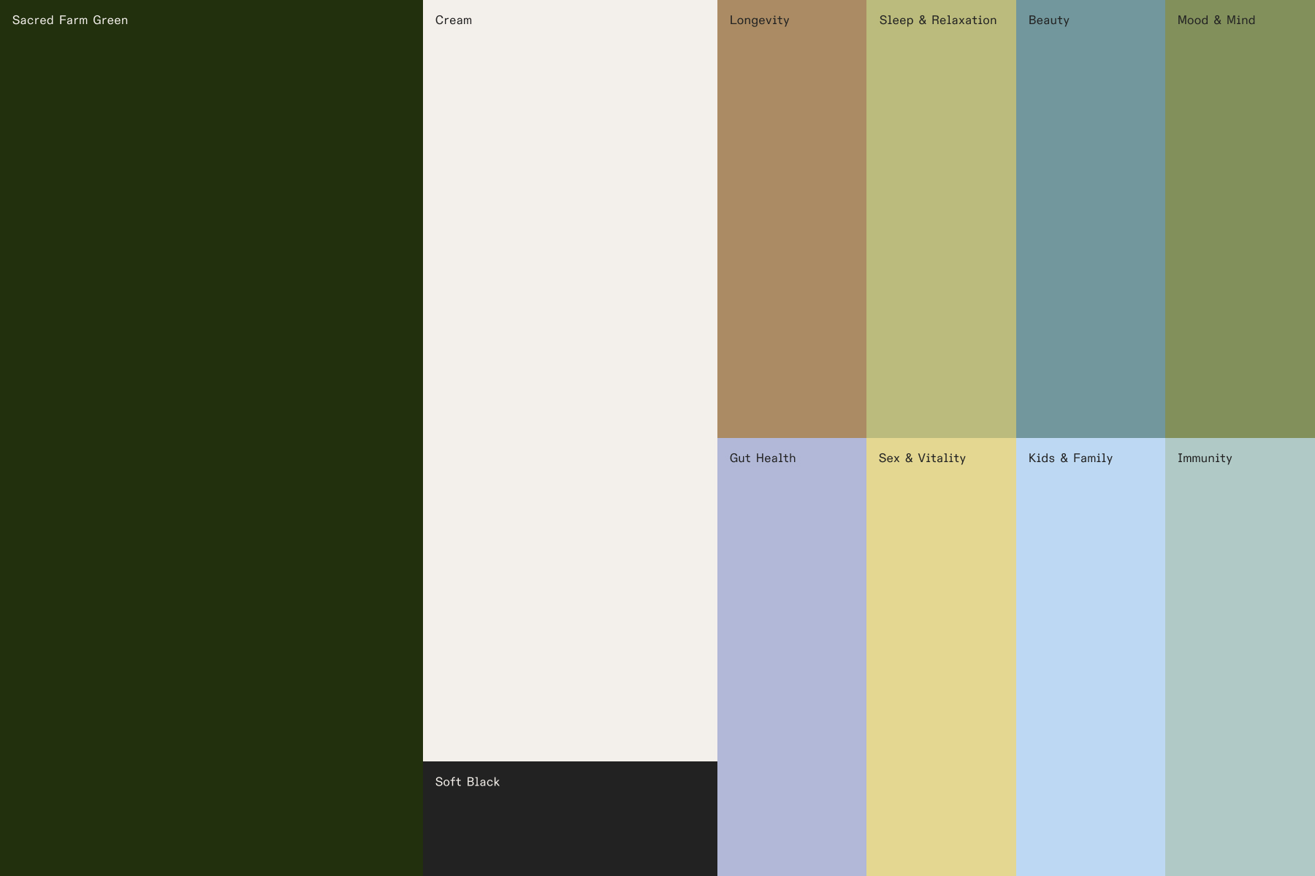Select the Sex & Vitality yellow swatch
Viewport: 1315px width, 876px height.
(941, 657)
